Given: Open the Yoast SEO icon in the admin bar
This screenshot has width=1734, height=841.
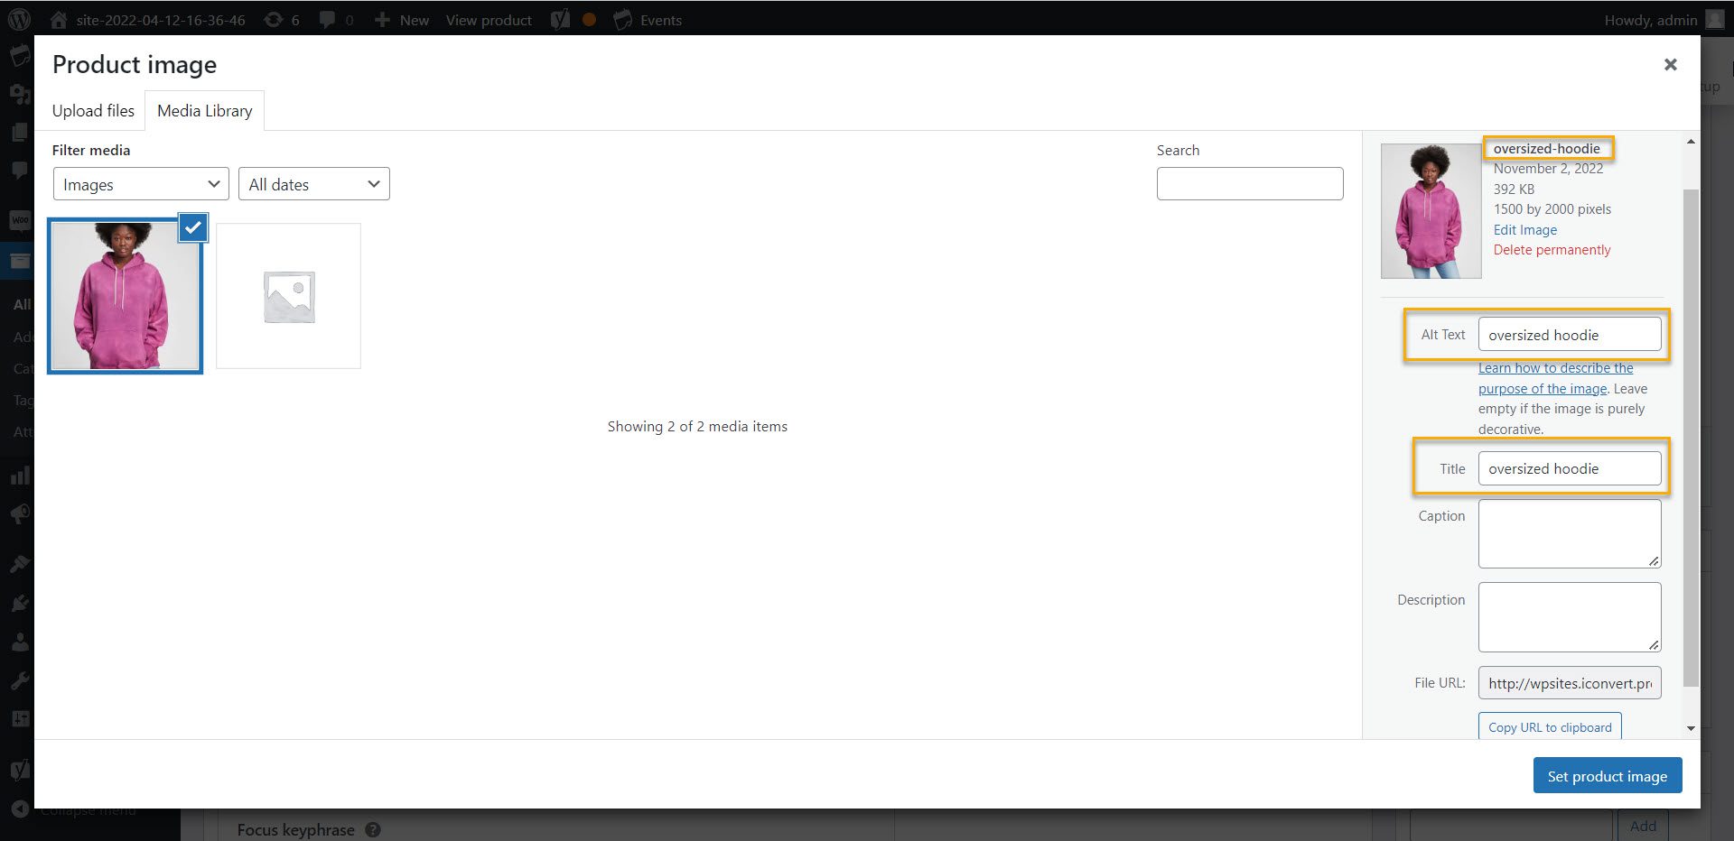Looking at the screenshot, I should coord(560,20).
